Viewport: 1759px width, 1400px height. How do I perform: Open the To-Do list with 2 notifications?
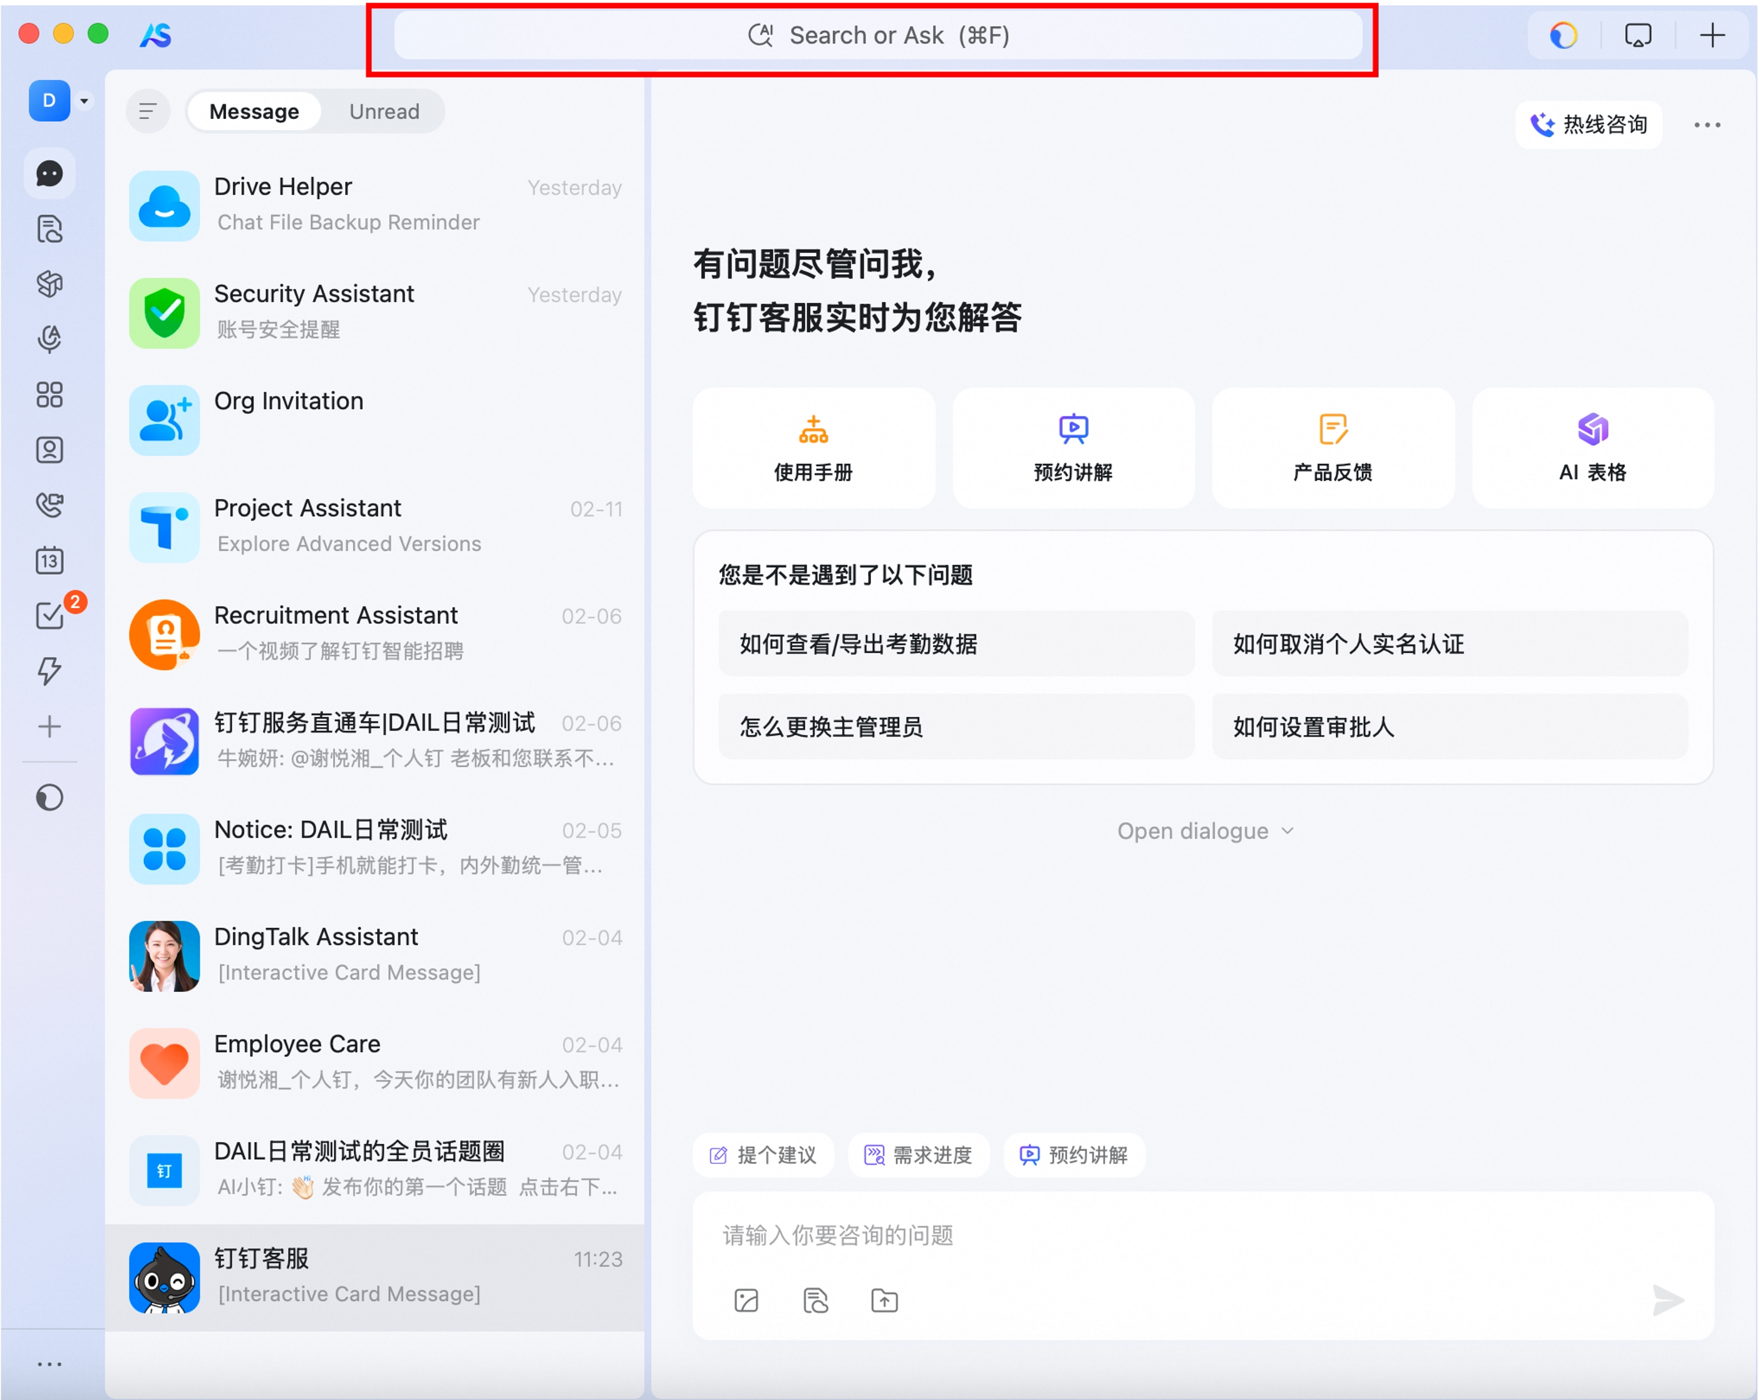pyautogui.click(x=49, y=615)
